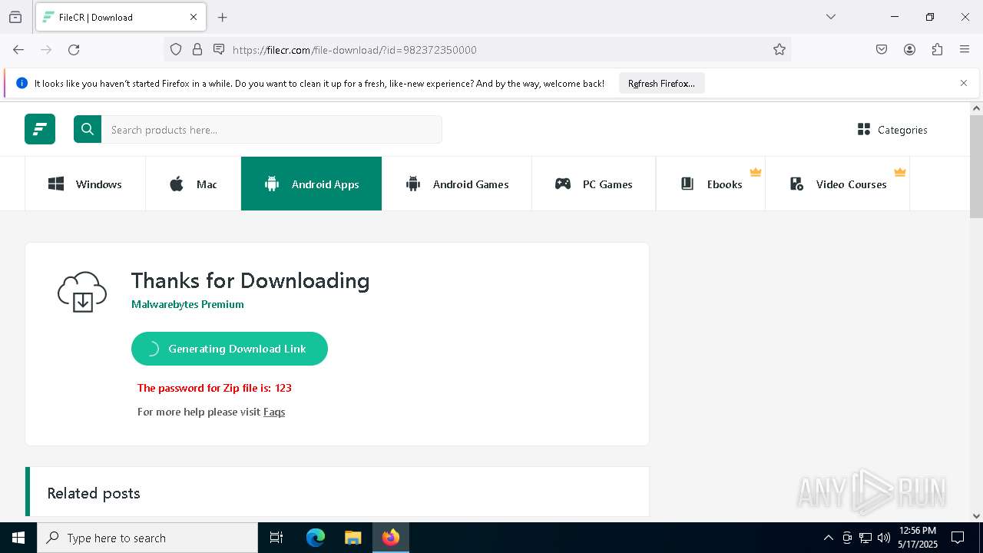The width and height of the screenshot is (983, 553).
Task: Open File Explorer from the taskbar
Action: point(352,538)
